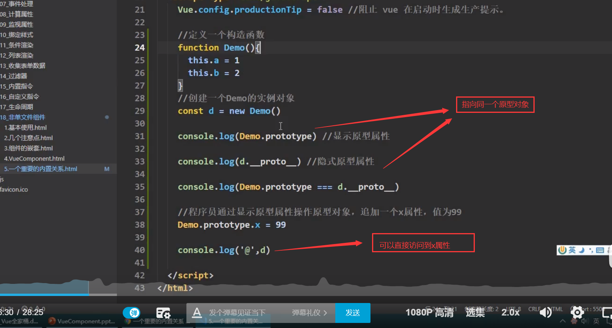The height and width of the screenshot is (328, 612).
Task: Click 'Demo.prototype.x = 99' line
Action: pos(232,225)
